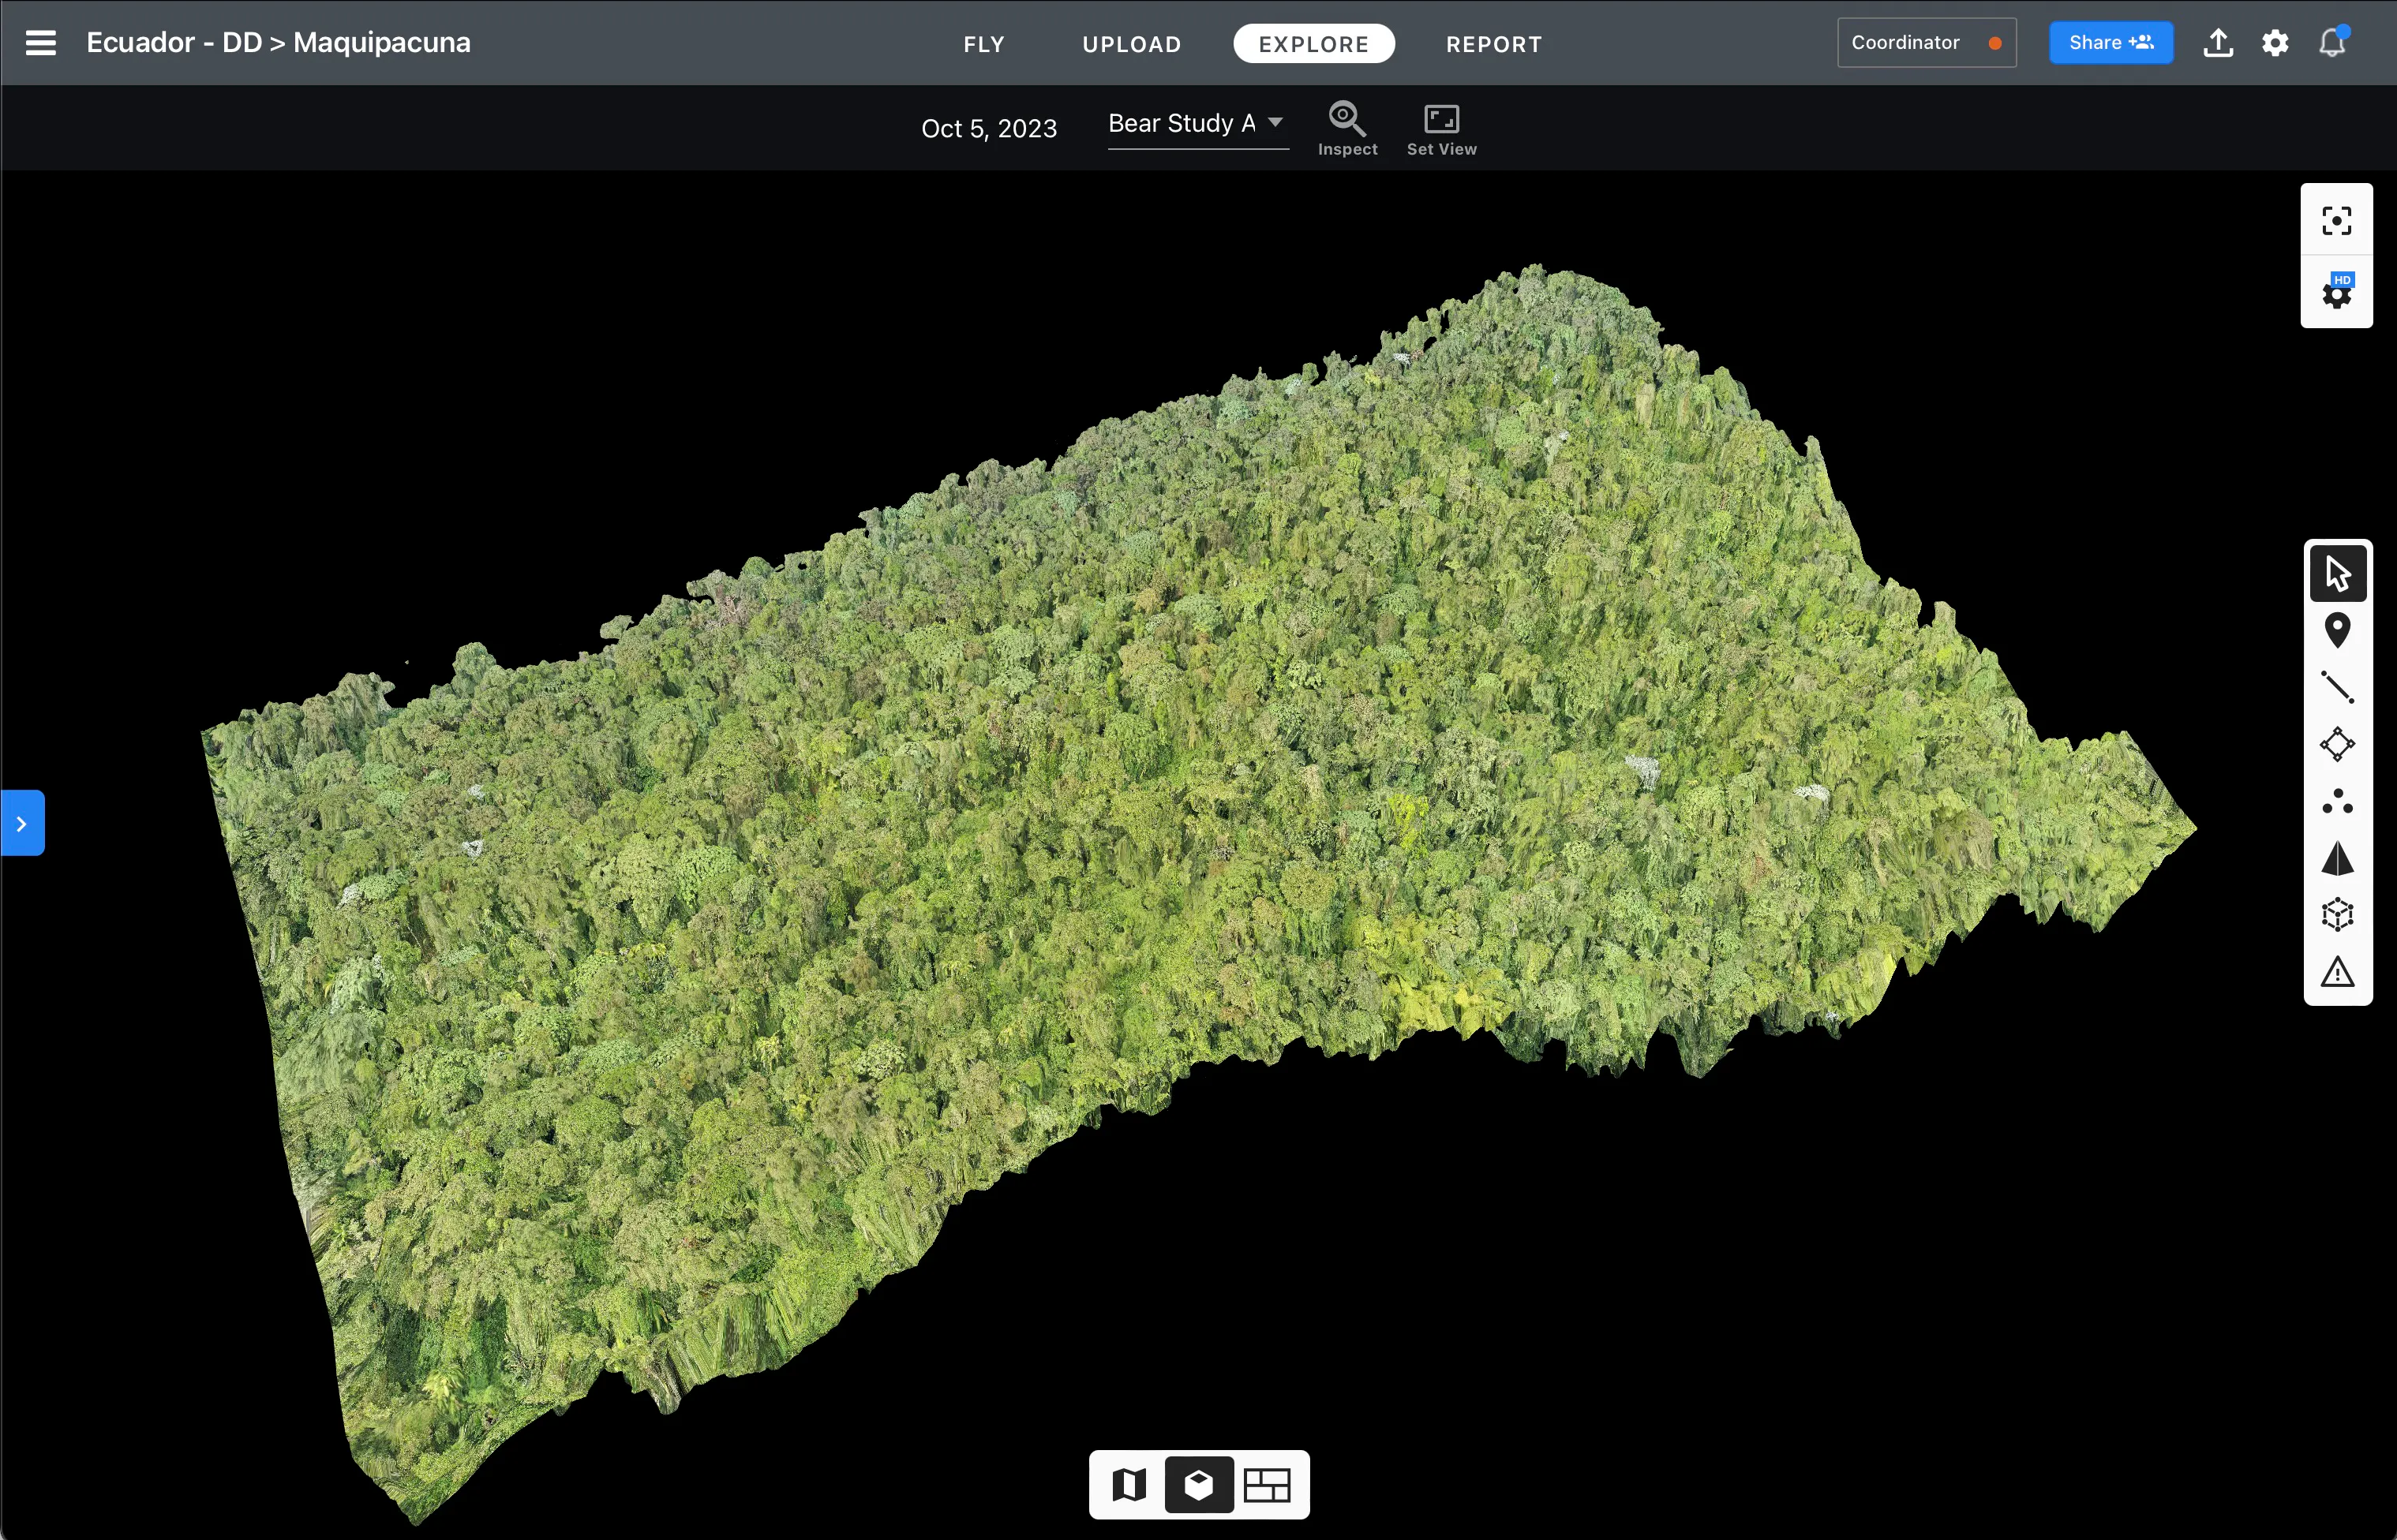Screen dimensions: 2397x1540
Task: Select the location marker annotation tool
Action: 2337,631
